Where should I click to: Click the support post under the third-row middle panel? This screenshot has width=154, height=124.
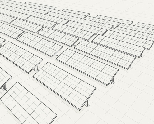tap(57, 54)
